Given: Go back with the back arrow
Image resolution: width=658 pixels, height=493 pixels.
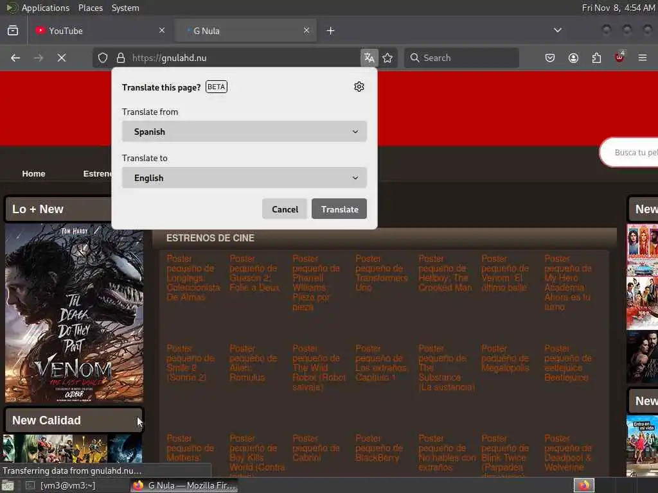Looking at the screenshot, I should pos(15,58).
